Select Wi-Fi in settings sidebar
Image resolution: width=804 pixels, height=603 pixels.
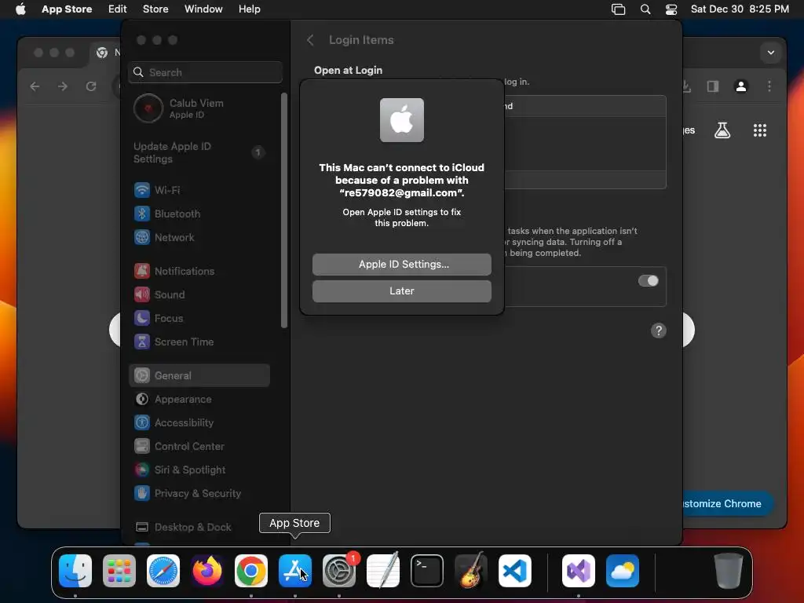[x=199, y=190]
